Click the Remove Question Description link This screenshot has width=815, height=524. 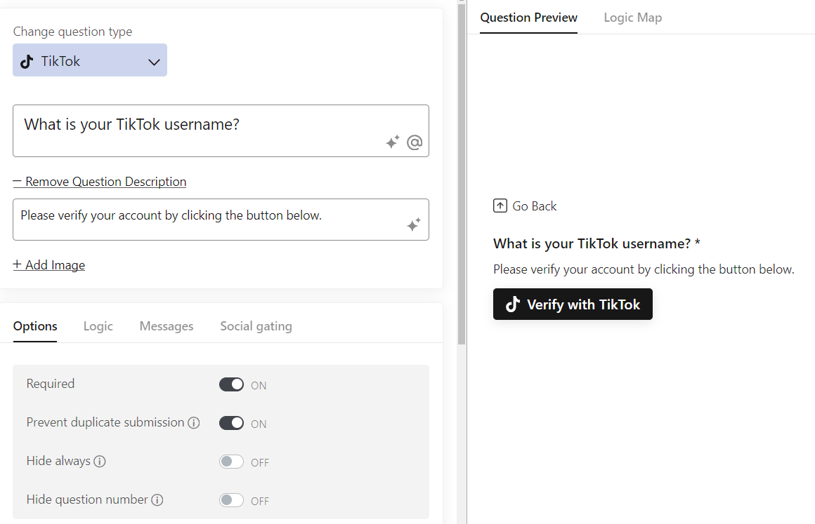point(100,182)
